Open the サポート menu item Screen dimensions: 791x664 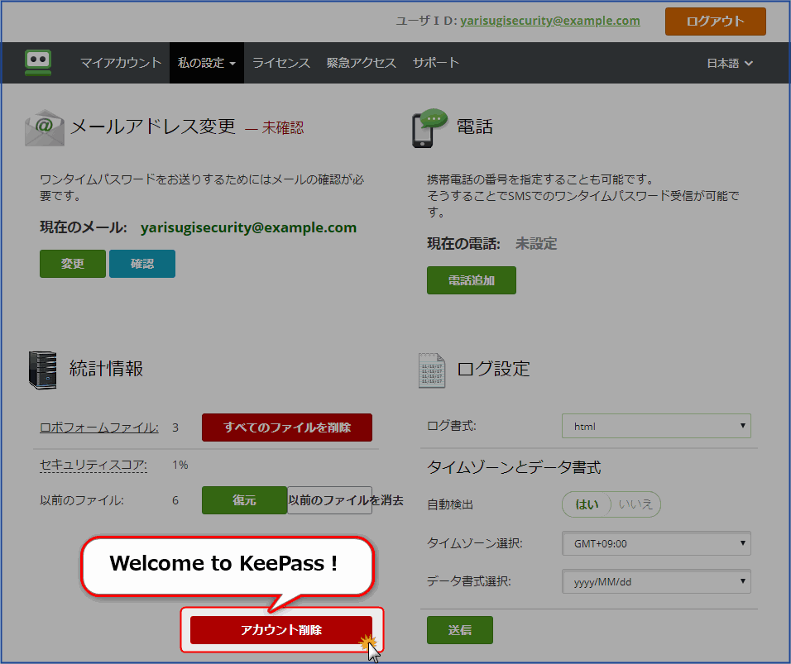click(436, 63)
